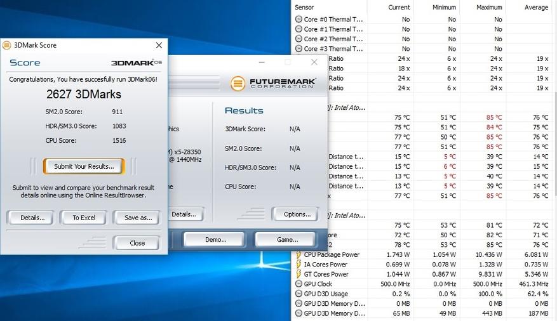Click the IA Cores Power lightning icon

pyautogui.click(x=299, y=265)
